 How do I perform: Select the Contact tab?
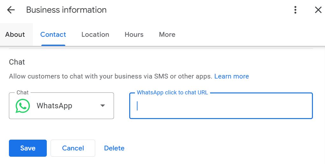coord(53,35)
